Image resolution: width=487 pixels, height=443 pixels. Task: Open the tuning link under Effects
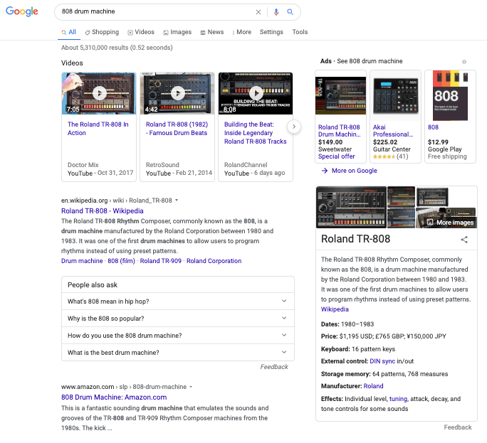click(x=398, y=399)
